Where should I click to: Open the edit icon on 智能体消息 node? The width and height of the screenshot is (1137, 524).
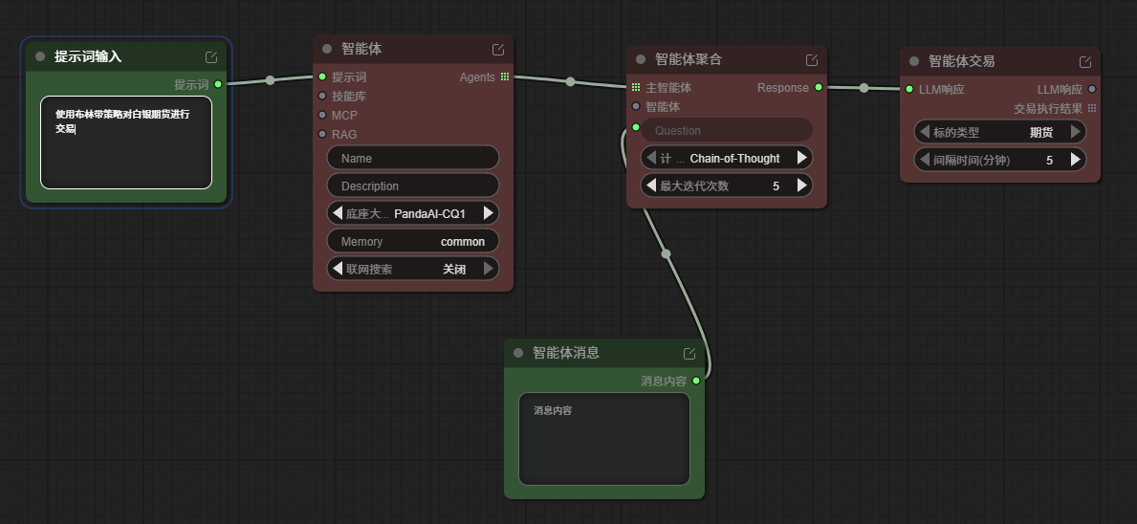[x=689, y=354]
